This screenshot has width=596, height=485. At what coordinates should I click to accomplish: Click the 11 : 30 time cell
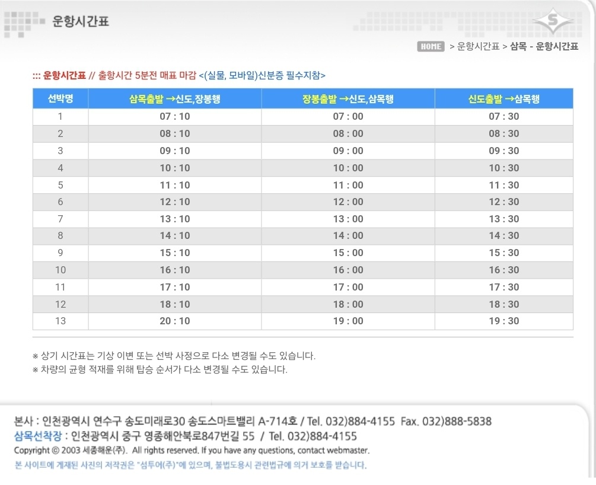point(504,185)
